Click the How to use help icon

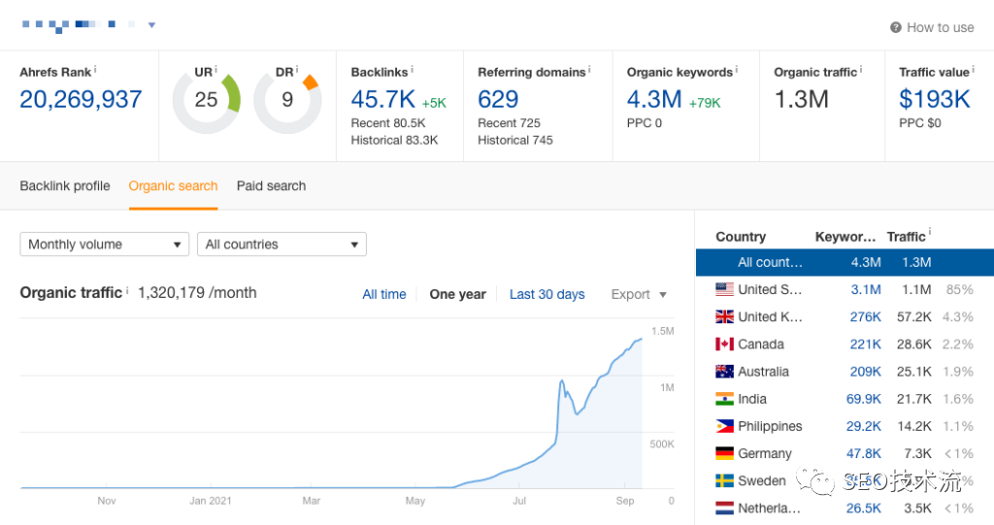(x=896, y=27)
